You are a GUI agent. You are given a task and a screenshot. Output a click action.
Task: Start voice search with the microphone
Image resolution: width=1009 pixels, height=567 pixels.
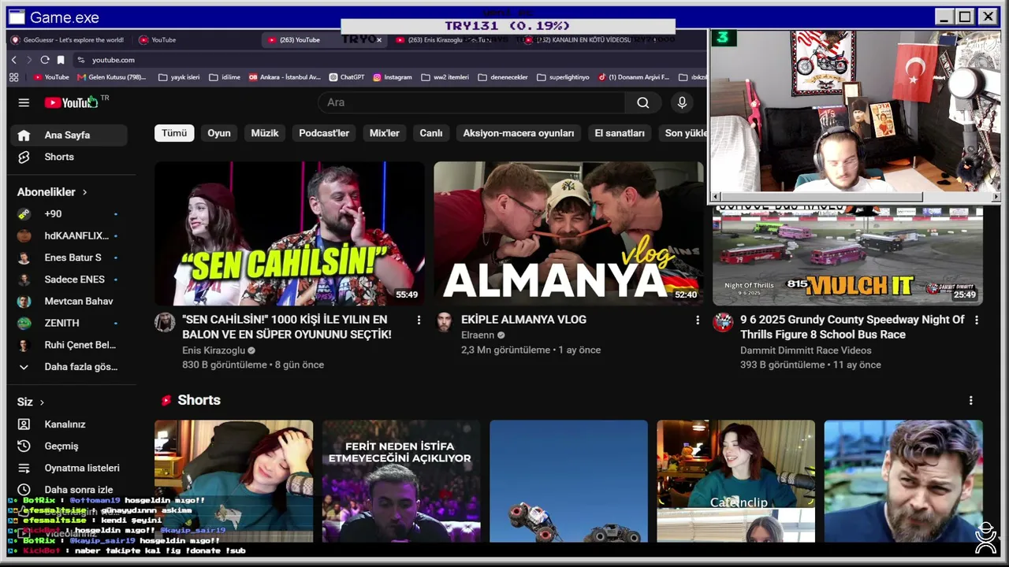click(x=682, y=102)
